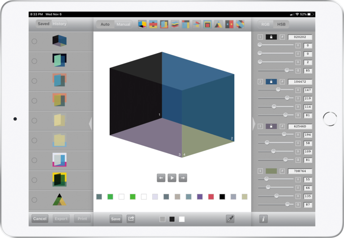Start the play animation button
The height and width of the screenshot is (238, 344).
point(172,178)
